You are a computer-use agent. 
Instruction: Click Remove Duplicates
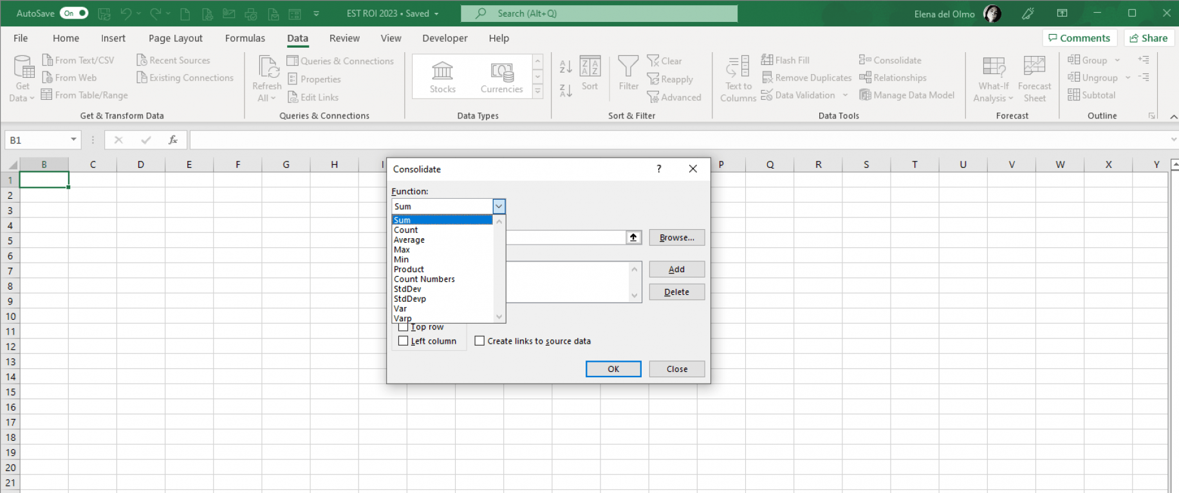tap(806, 78)
